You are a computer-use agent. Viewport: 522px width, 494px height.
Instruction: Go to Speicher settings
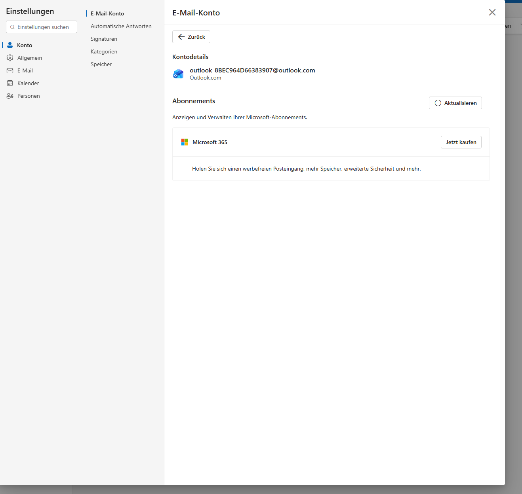101,64
